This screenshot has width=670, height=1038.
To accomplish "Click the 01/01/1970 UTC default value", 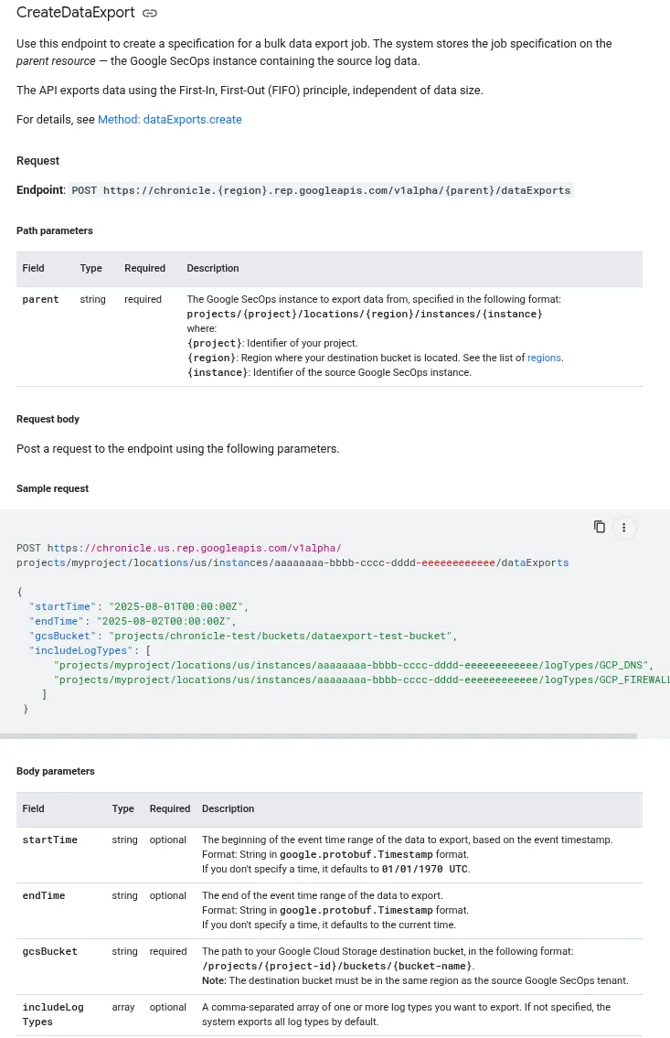I will [x=425, y=869].
